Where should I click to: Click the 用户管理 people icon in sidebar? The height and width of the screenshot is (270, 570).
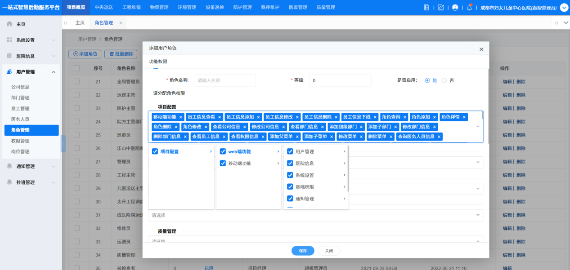[9, 72]
